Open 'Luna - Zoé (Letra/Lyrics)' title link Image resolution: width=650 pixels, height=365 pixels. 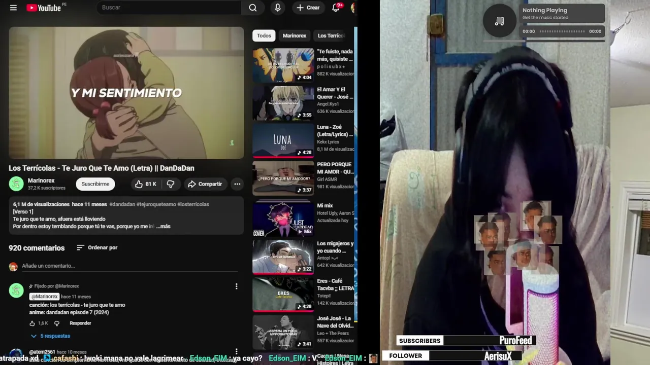[335, 131]
